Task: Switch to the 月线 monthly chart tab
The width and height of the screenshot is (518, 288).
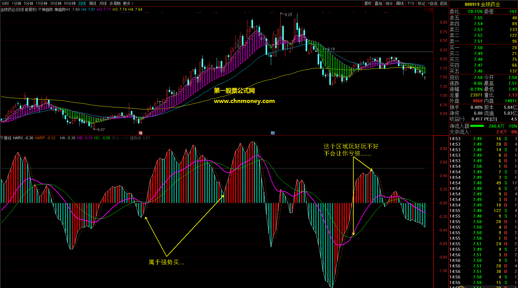Action: tap(103, 3)
